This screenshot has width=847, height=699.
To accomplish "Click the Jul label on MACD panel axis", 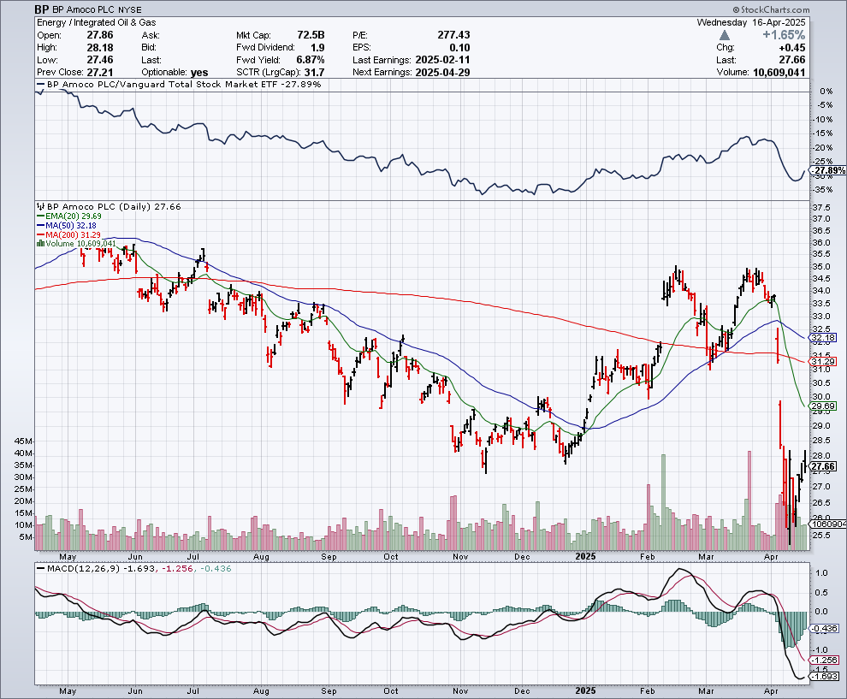I will tap(192, 691).
